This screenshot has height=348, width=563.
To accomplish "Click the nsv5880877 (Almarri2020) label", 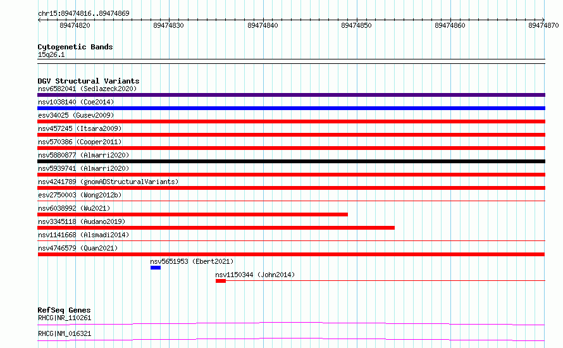I will (84, 155).
